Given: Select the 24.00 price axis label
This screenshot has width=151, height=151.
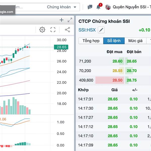Looking at the screenshot, I should 62,72.
